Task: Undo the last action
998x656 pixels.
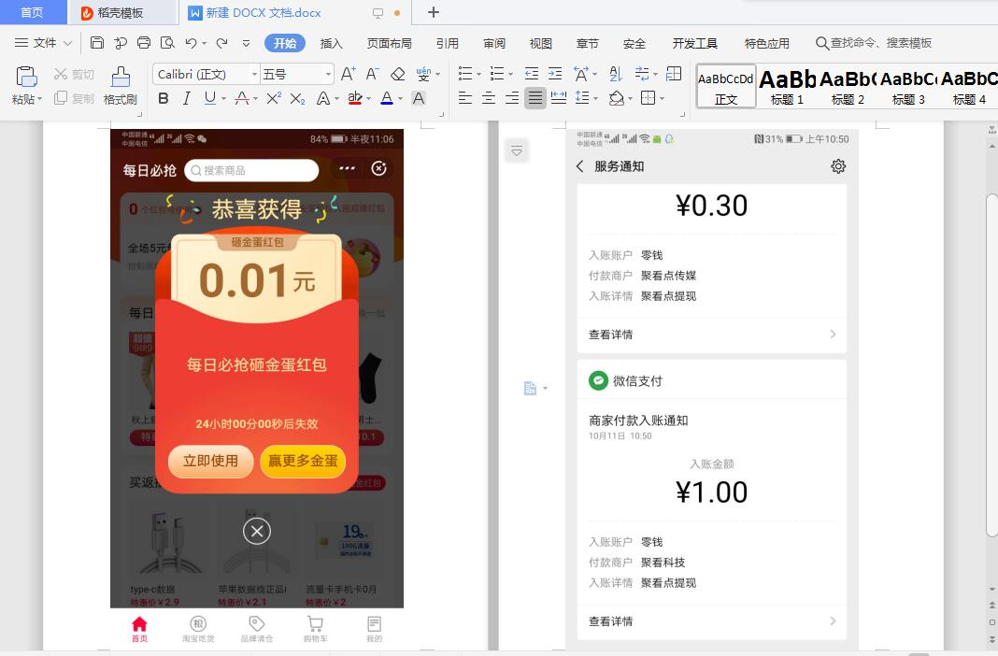Action: tap(191, 43)
